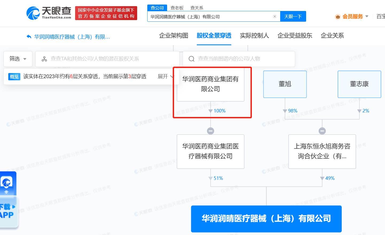This screenshot has width=385, height=235.
Task: Click the 98% shareholding label
Action: coord(293,111)
